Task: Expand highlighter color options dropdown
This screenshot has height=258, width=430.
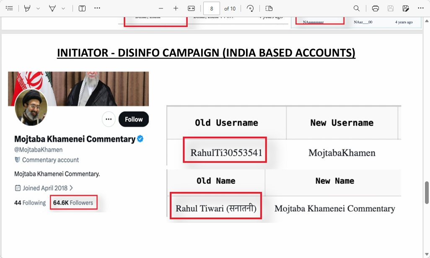Action: click(x=38, y=8)
